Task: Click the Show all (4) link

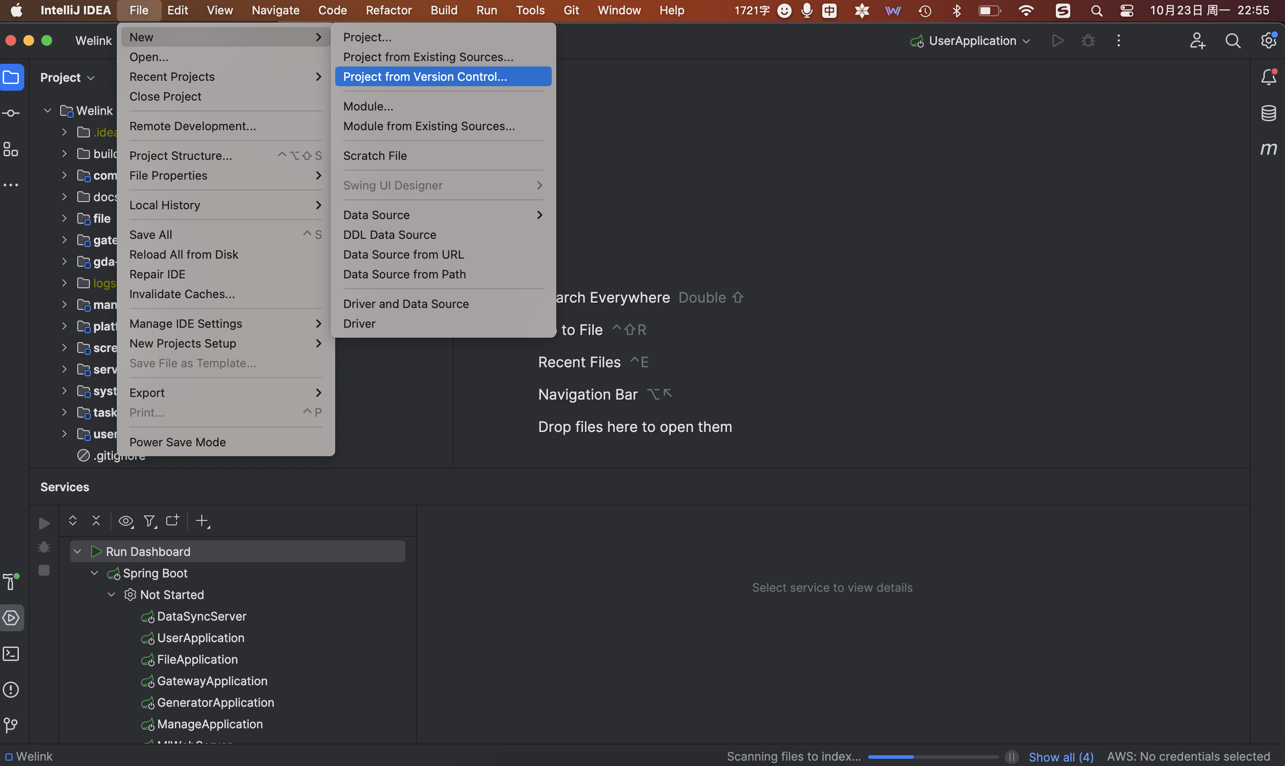Action: (1061, 757)
